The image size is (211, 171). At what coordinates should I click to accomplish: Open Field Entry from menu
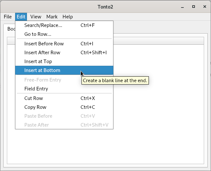36,89
